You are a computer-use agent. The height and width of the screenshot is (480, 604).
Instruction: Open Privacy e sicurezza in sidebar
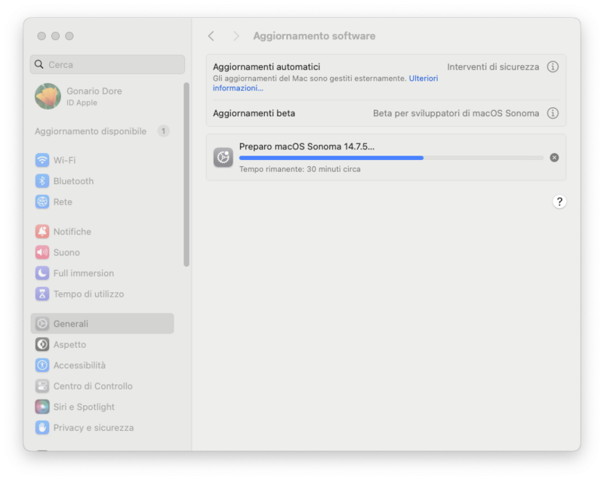(x=93, y=427)
